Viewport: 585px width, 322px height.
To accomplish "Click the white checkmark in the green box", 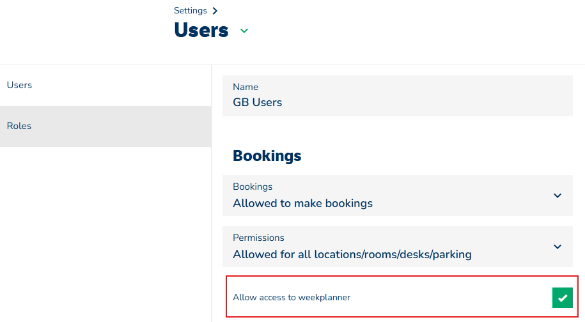I will point(562,298).
